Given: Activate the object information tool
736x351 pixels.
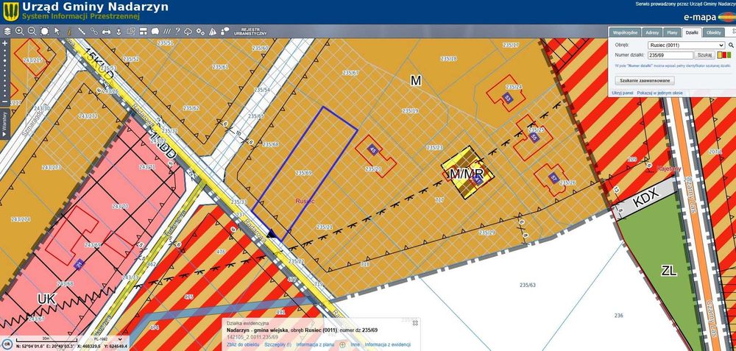Looking at the screenshot, I should (x=69, y=32).
